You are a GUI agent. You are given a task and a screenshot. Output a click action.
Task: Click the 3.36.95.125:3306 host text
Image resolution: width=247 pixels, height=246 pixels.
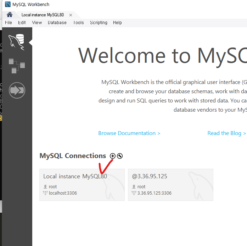pos(155,193)
